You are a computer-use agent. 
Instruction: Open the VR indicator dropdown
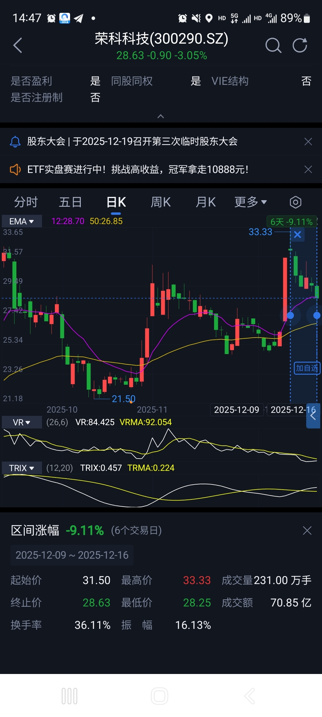(22, 422)
